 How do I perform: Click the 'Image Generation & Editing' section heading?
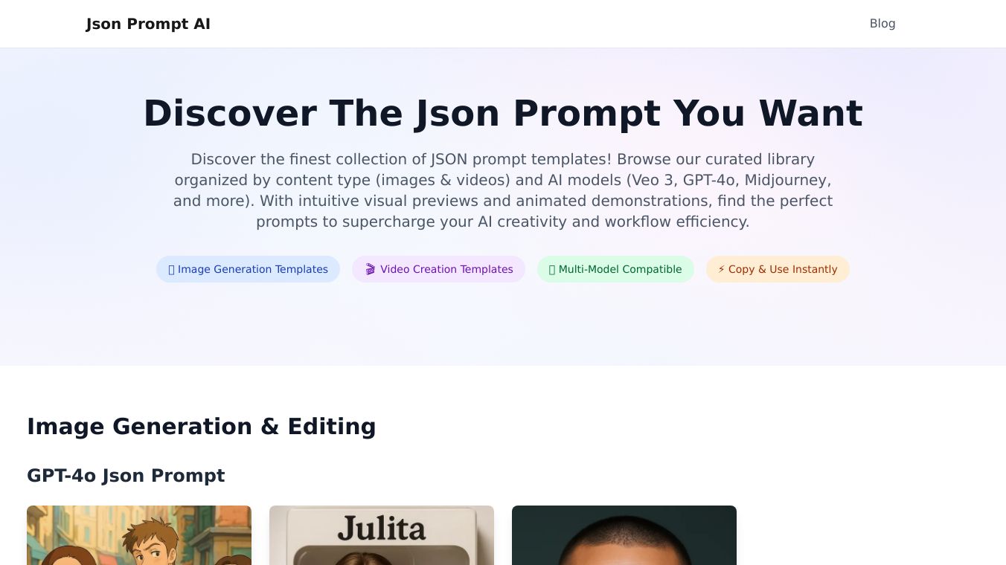click(x=202, y=427)
